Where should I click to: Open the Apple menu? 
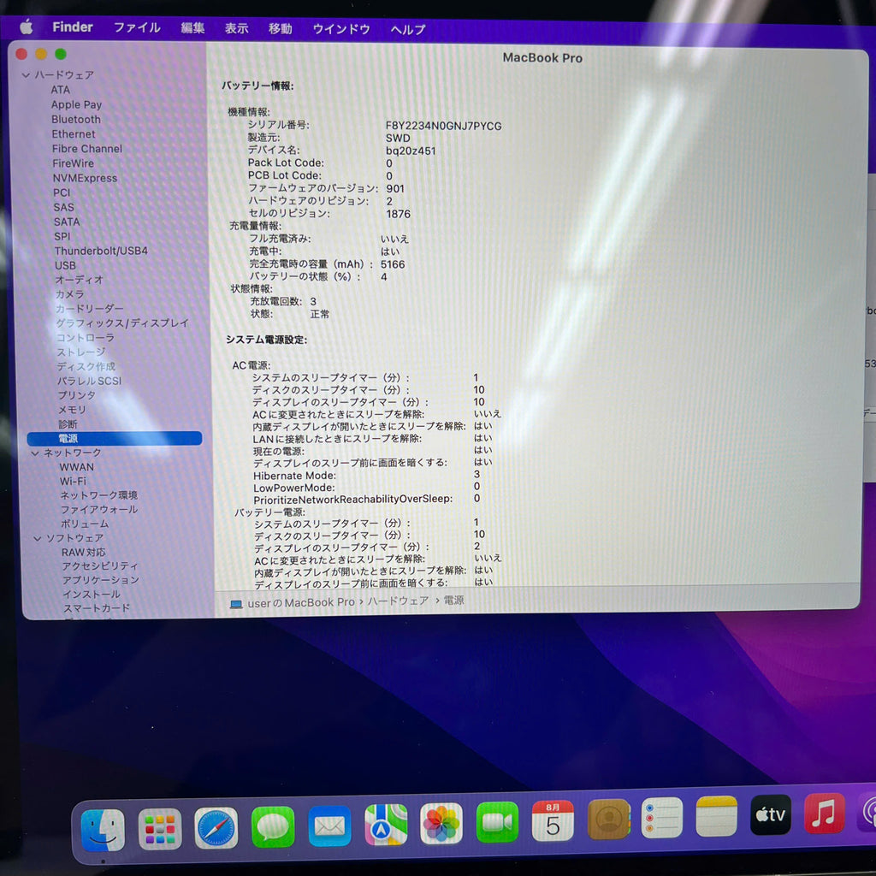[27, 27]
